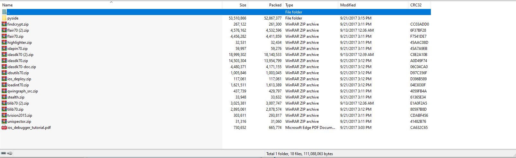Select the file name tilib70.zip

pyautogui.click(x=15, y=109)
